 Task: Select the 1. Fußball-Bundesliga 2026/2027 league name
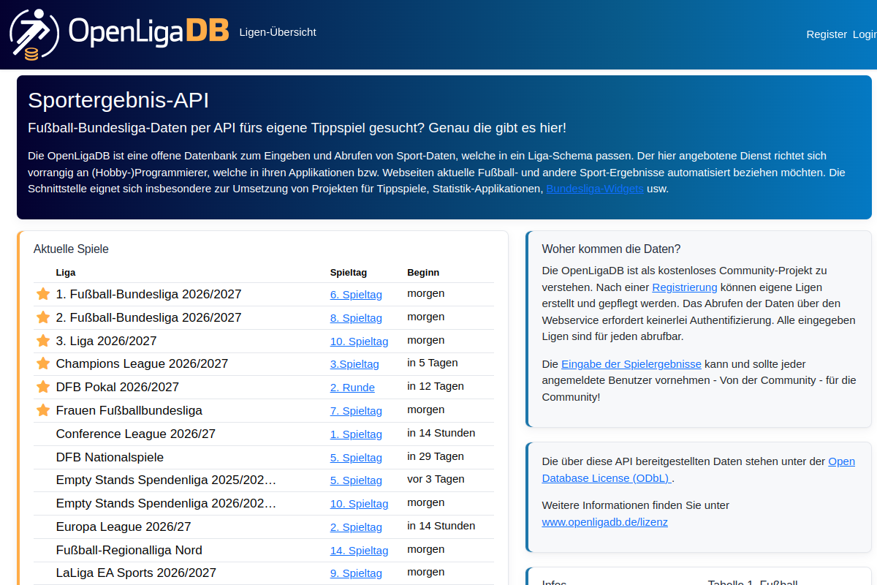pyautogui.click(x=148, y=294)
